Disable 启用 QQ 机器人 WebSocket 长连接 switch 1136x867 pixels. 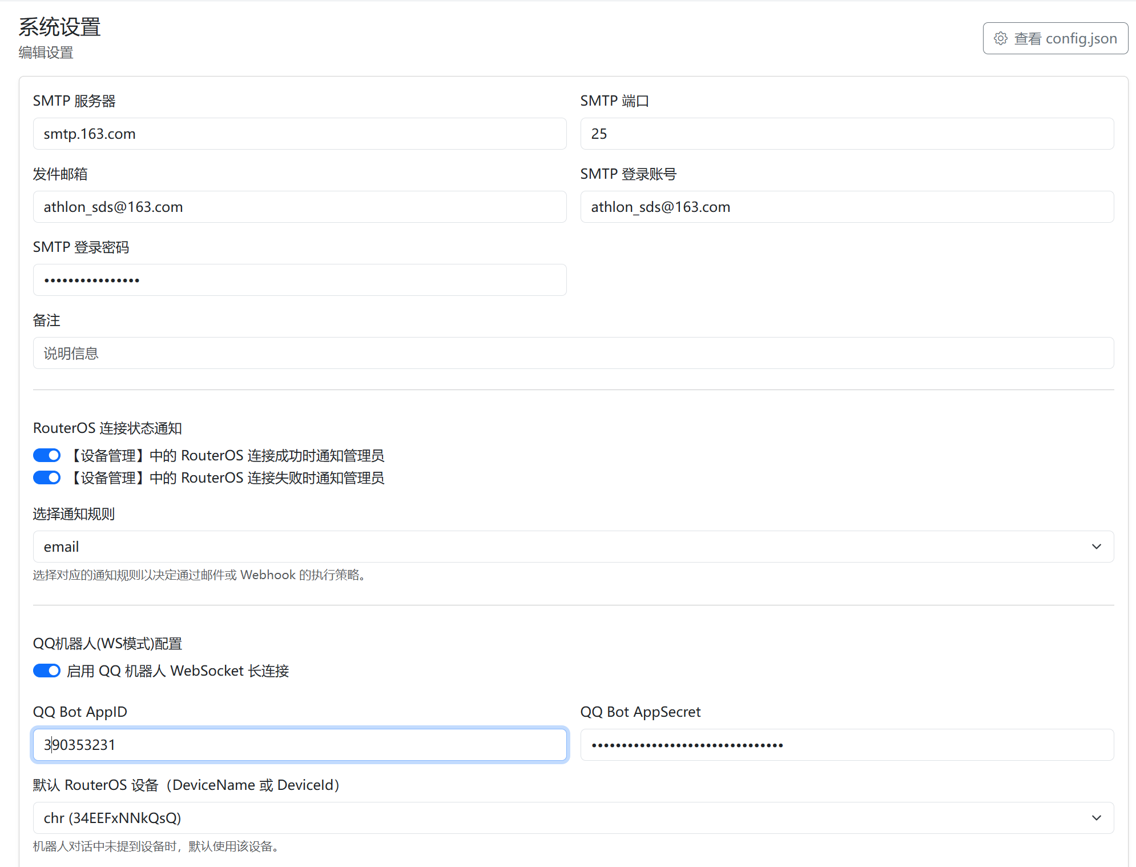[x=47, y=671]
